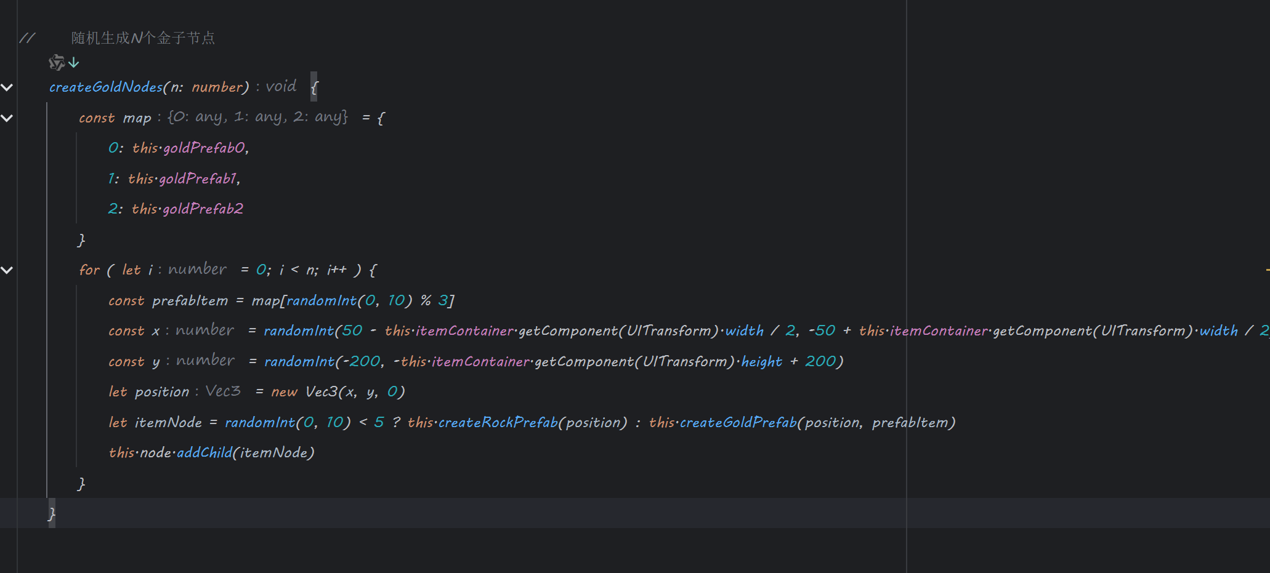Click the 'for' keyword

[x=89, y=270]
